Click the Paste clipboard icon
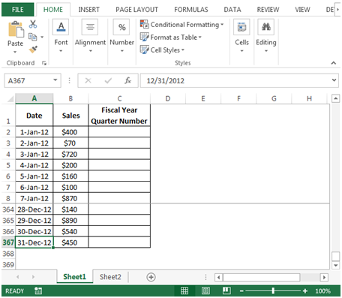Viewport: 342px width, 298px height. pyautogui.click(x=16, y=29)
